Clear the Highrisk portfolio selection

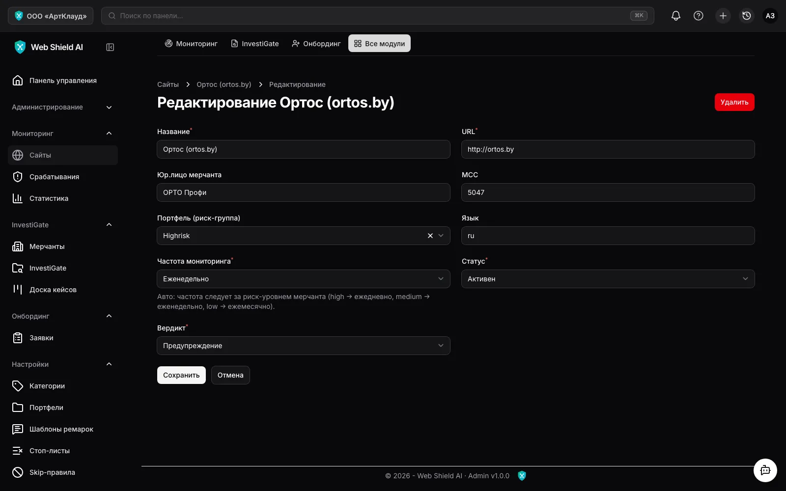430,236
